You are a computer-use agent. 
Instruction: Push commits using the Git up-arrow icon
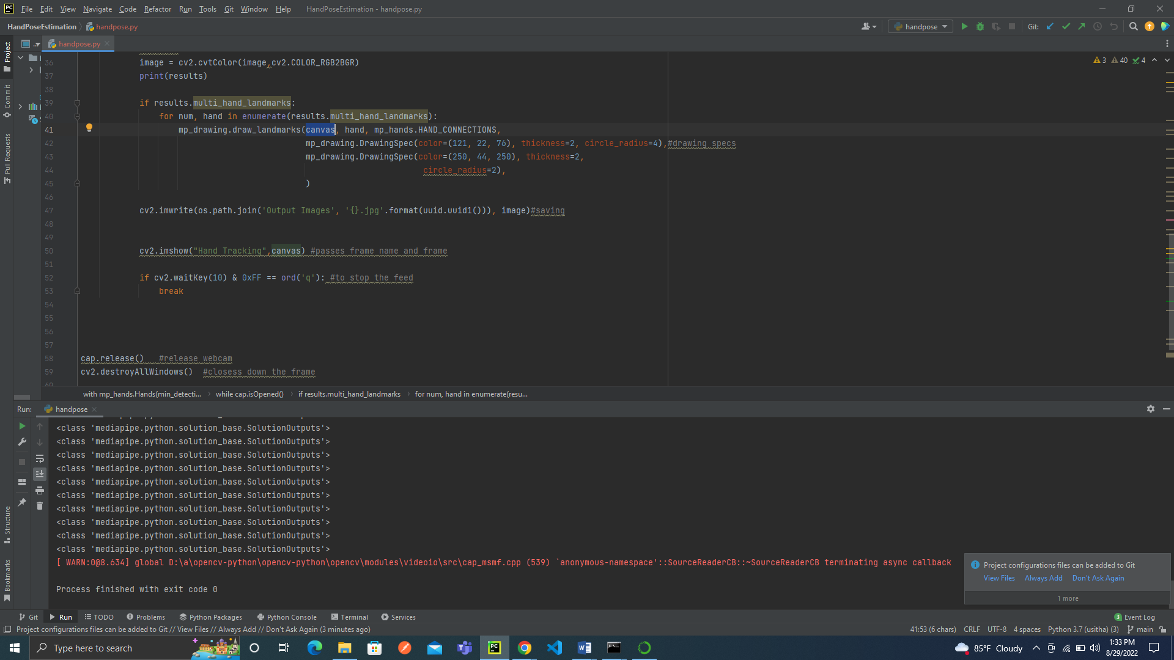[x=1081, y=26]
